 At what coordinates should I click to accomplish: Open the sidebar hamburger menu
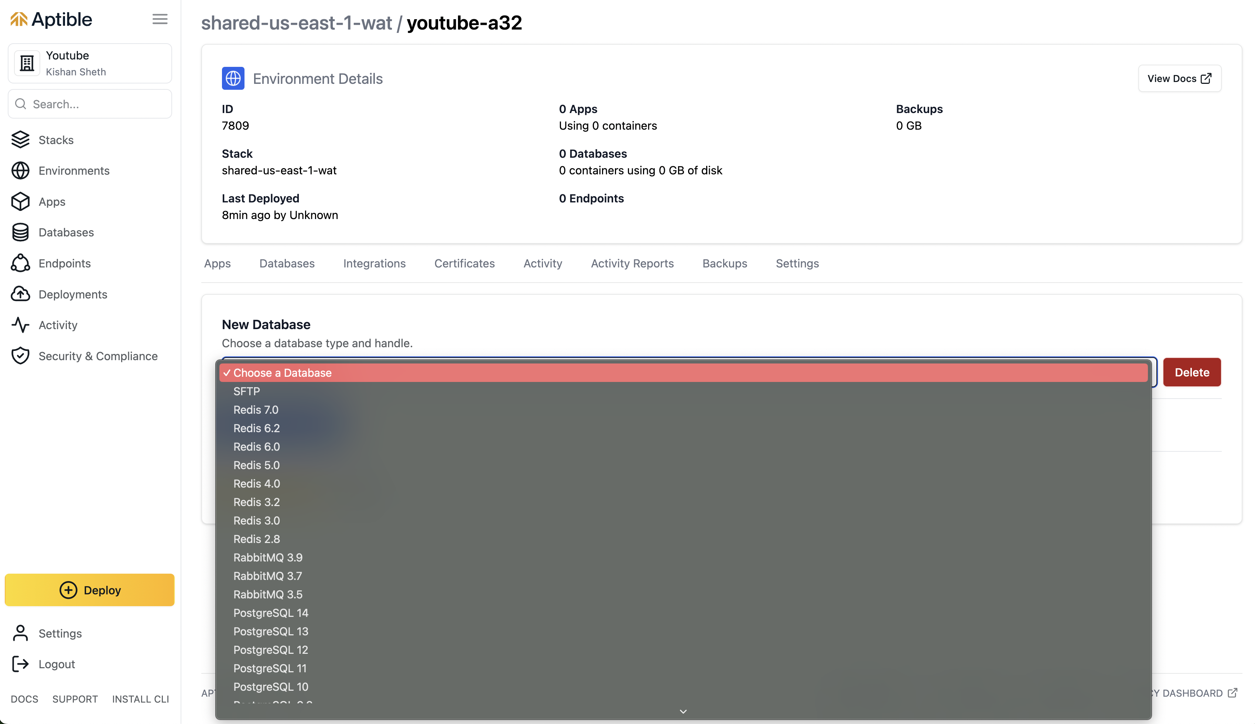tap(160, 19)
